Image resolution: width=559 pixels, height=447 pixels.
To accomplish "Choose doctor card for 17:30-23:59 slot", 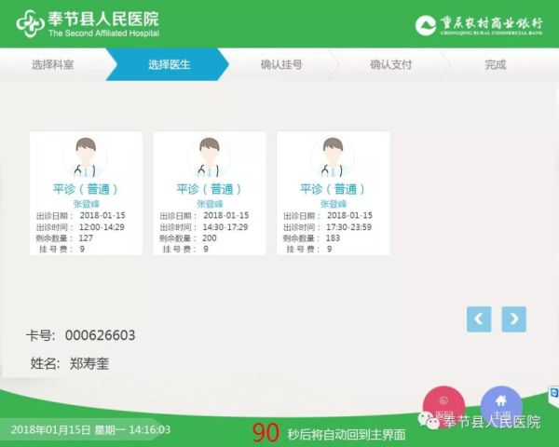I will [x=334, y=193].
